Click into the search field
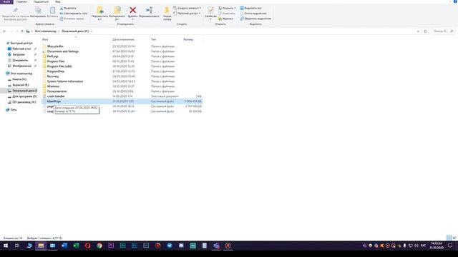The width and height of the screenshot is (458, 257). pos(443,31)
